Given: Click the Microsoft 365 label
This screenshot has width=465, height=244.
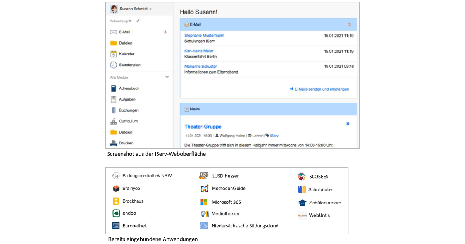Looking at the screenshot, I should click(x=226, y=202).
